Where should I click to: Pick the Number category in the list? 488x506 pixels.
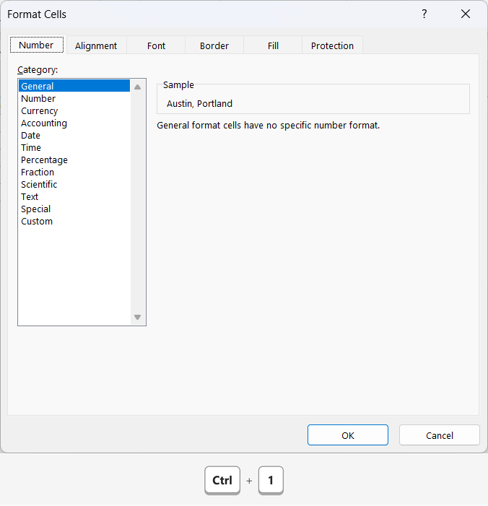(74, 98)
